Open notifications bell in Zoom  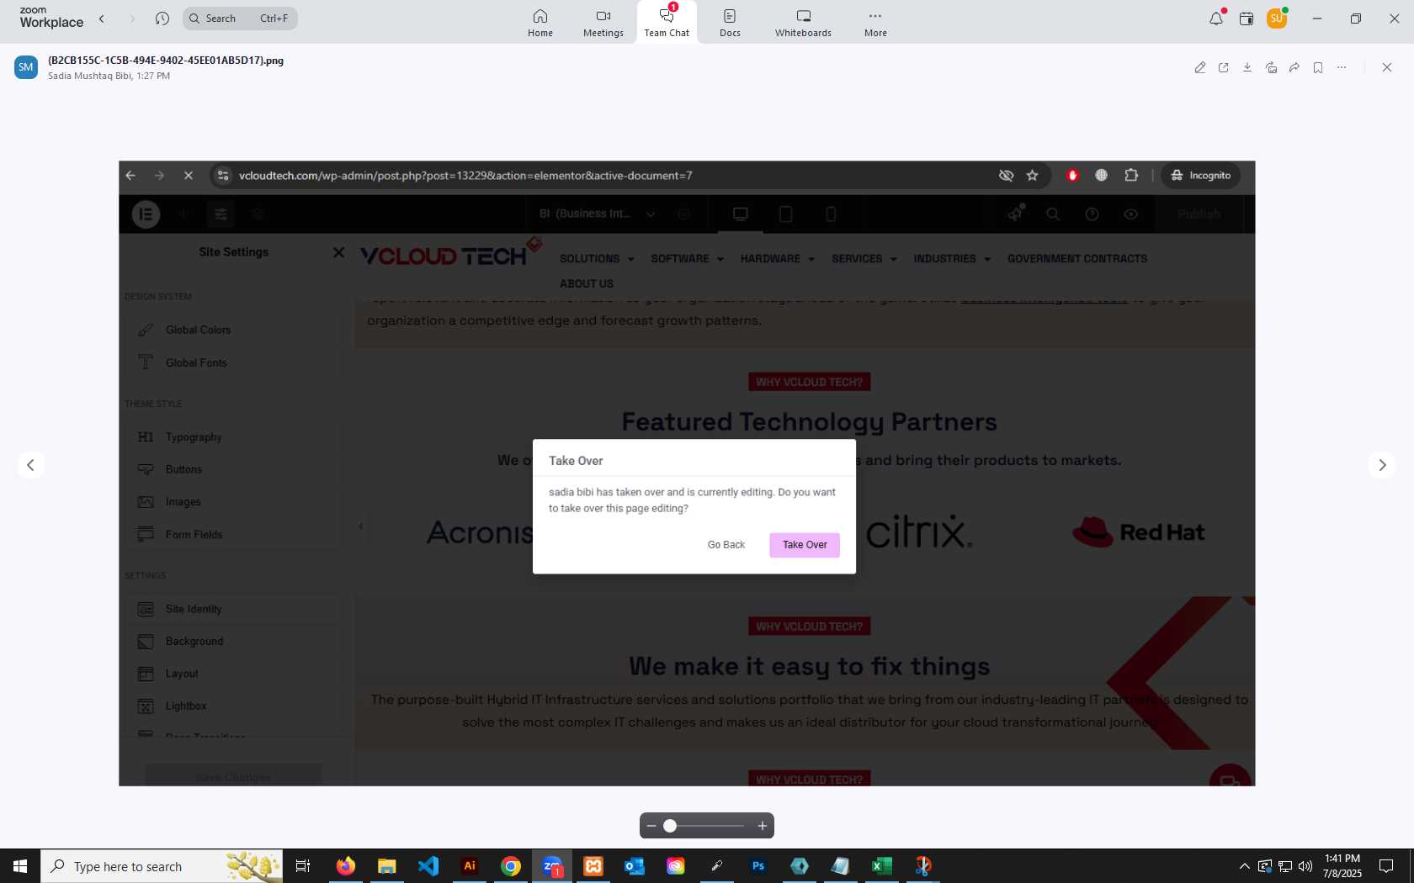pos(1216,19)
